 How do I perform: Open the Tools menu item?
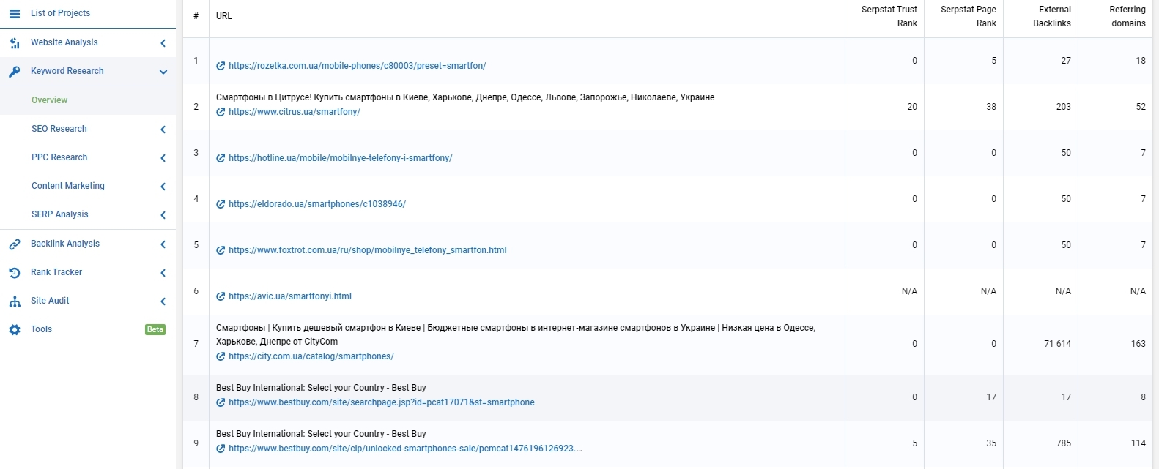point(41,329)
